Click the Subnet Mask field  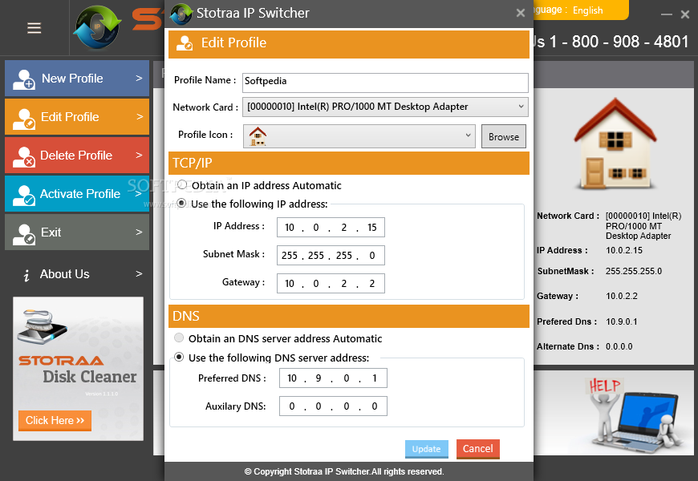click(331, 256)
